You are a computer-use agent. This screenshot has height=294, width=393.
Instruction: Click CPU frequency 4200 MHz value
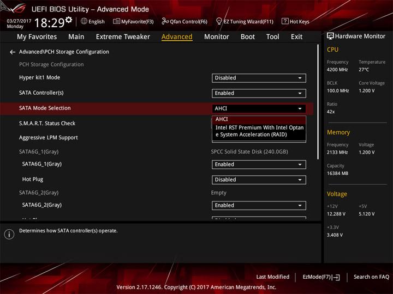pyautogui.click(x=337, y=70)
